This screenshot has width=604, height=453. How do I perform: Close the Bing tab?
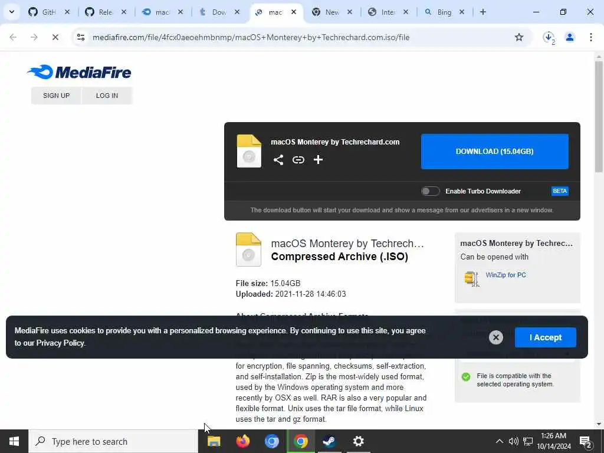tap(462, 12)
